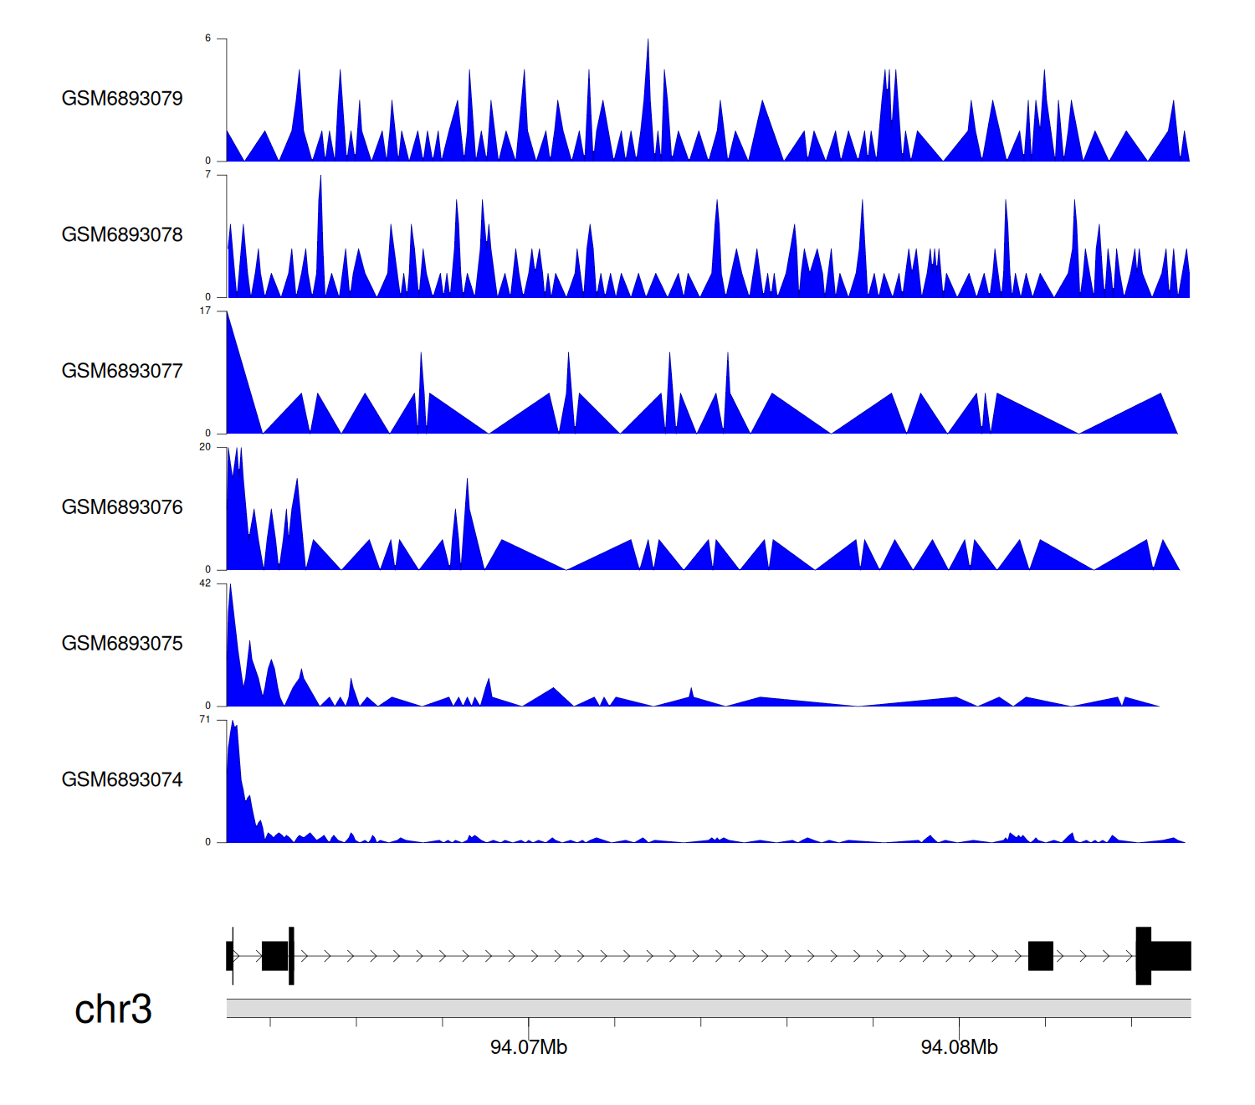Viewport: 1255px width, 1105px height.
Task: Click the GSM6893077 track name
Action: click(x=122, y=372)
